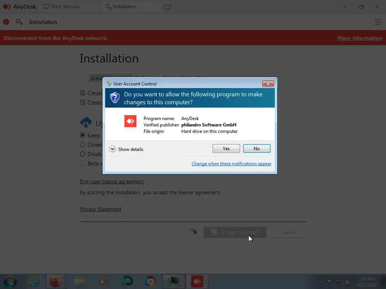The width and height of the screenshot is (386, 289).
Task: Click the Action Center flag tray icon
Action: click(x=329, y=282)
